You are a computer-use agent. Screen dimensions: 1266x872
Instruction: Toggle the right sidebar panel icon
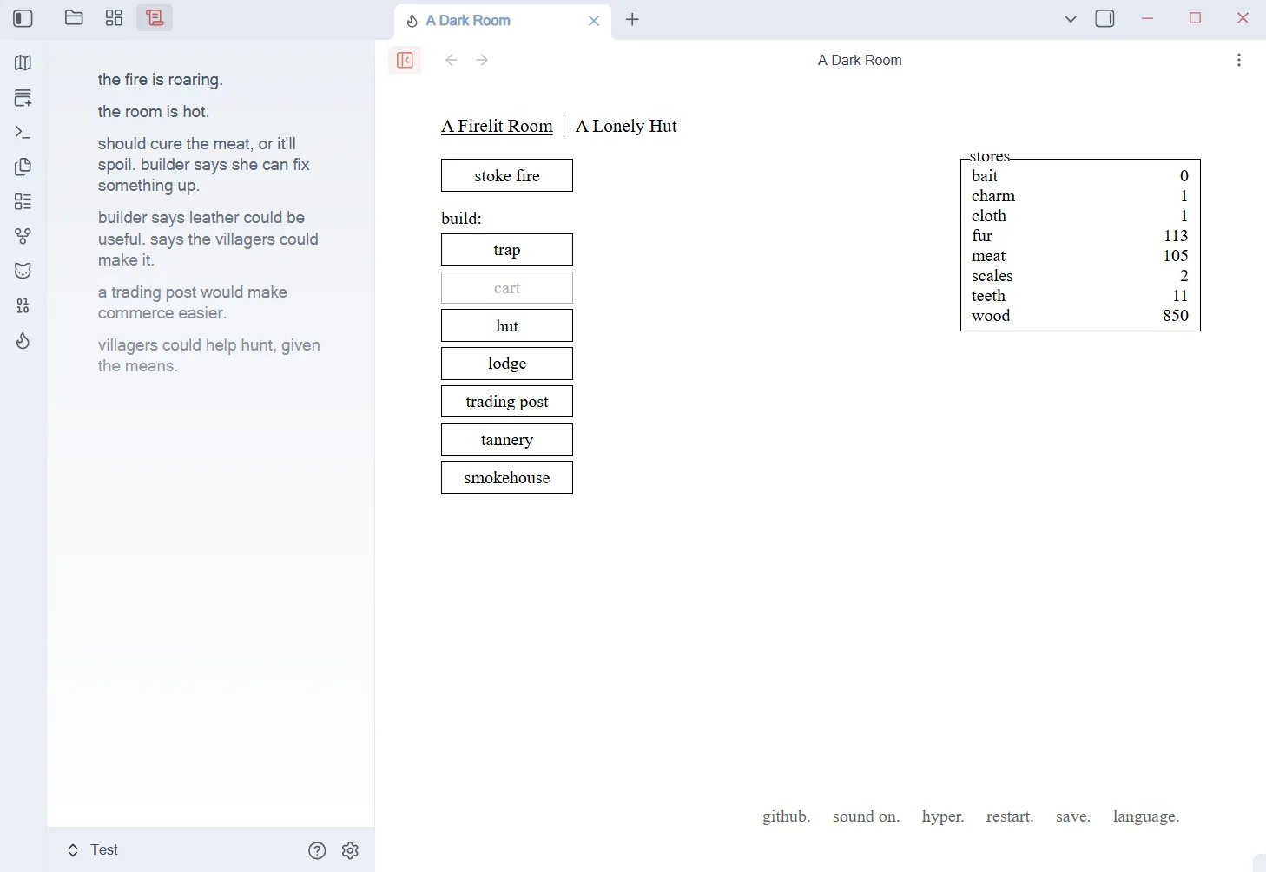point(1104,19)
